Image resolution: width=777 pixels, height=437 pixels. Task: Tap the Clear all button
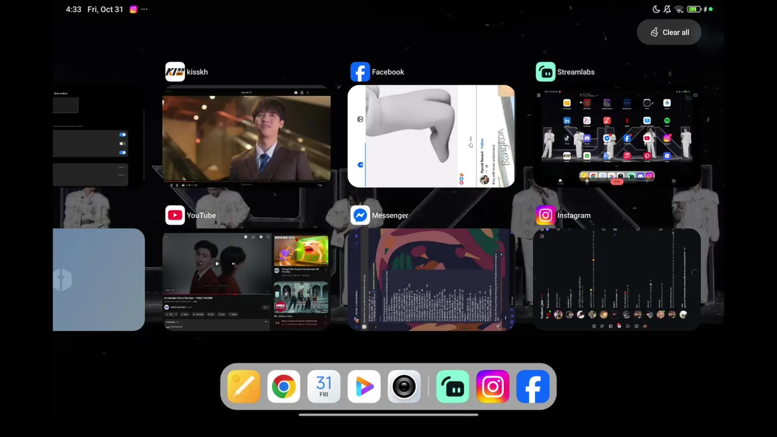coord(669,32)
